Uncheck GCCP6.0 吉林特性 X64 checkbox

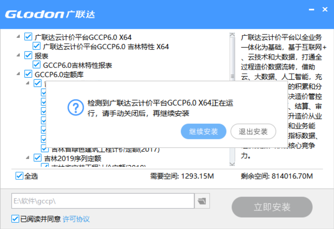(x=36, y=46)
